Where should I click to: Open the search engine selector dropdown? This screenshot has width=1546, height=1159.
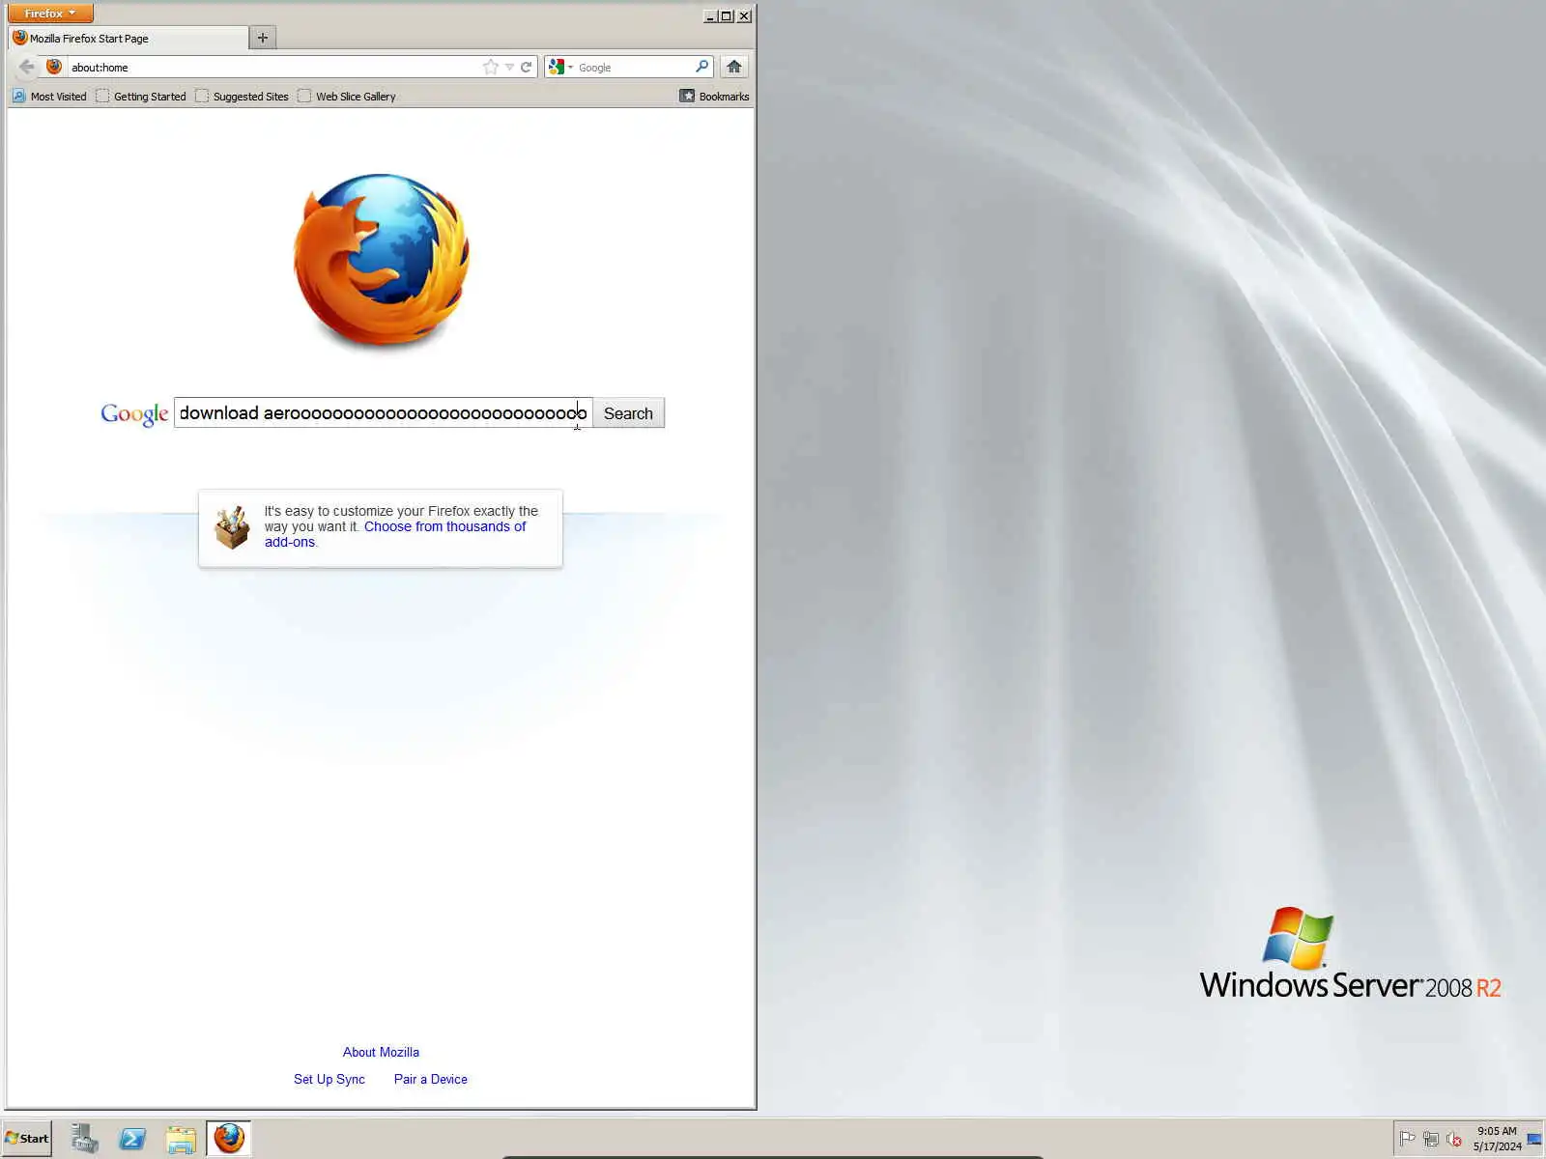[560, 67]
